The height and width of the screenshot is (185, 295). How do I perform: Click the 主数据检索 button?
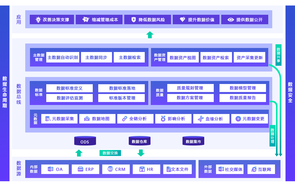[129, 57]
